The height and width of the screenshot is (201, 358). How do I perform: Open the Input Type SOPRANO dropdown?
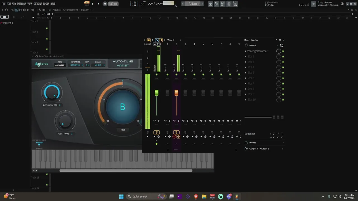point(76,65)
